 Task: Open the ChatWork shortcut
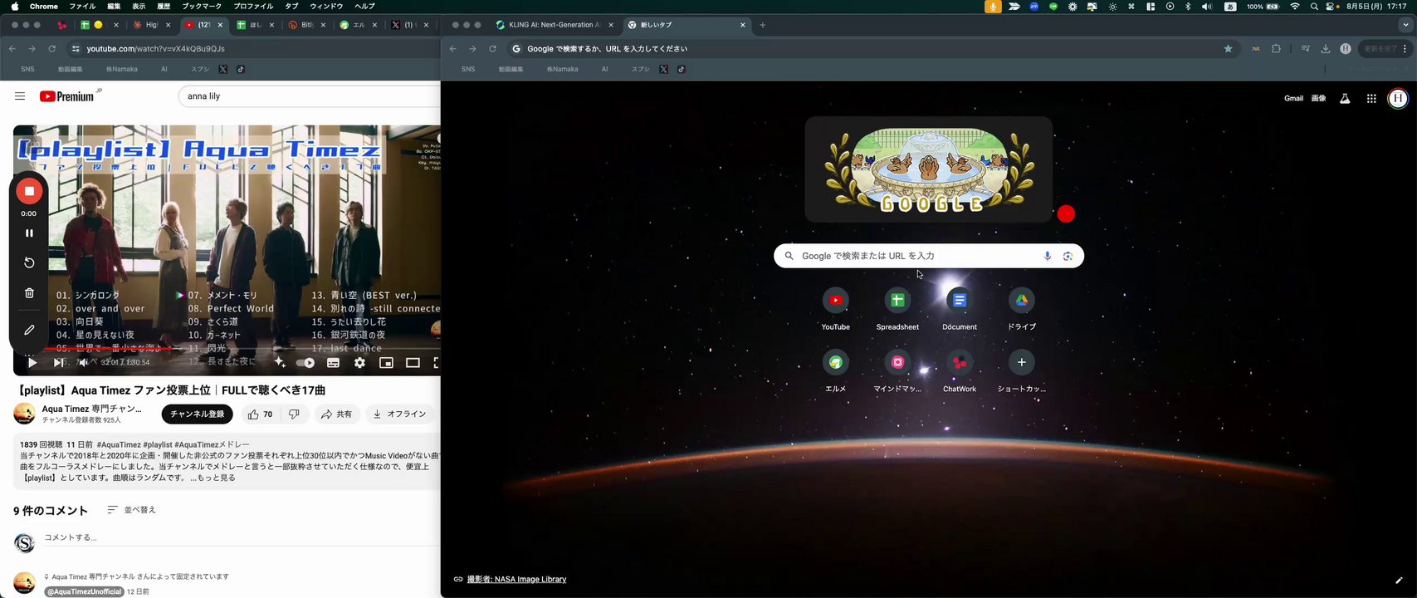[x=960, y=371]
